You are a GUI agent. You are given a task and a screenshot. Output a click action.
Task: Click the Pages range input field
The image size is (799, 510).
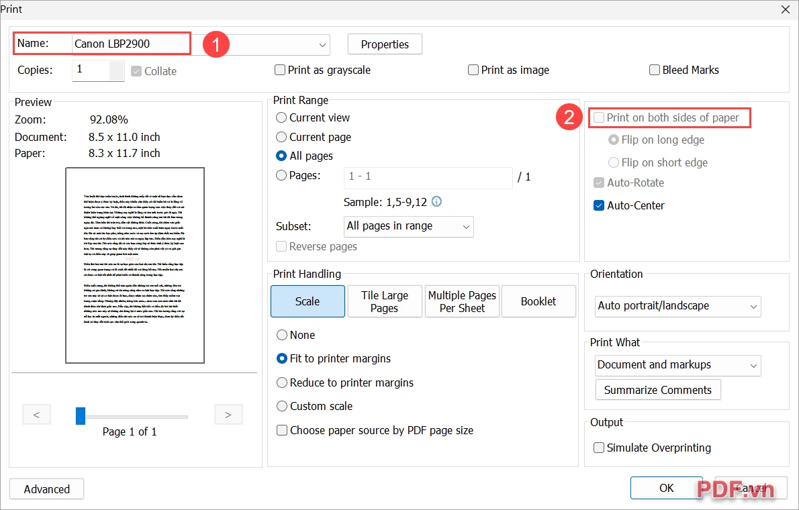click(428, 177)
